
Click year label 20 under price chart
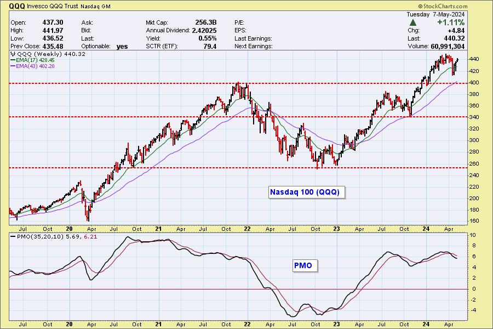coord(69,229)
